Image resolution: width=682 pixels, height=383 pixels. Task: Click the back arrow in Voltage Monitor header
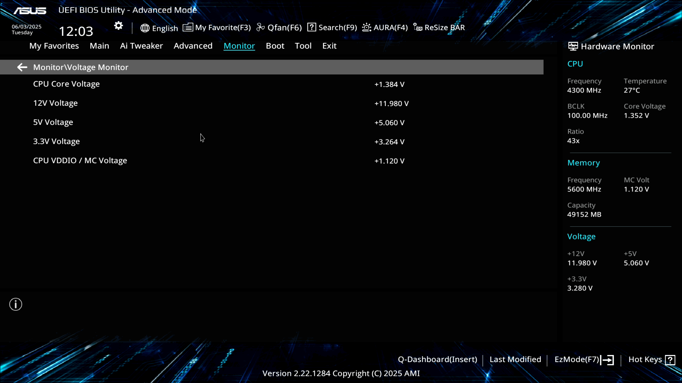click(22, 67)
